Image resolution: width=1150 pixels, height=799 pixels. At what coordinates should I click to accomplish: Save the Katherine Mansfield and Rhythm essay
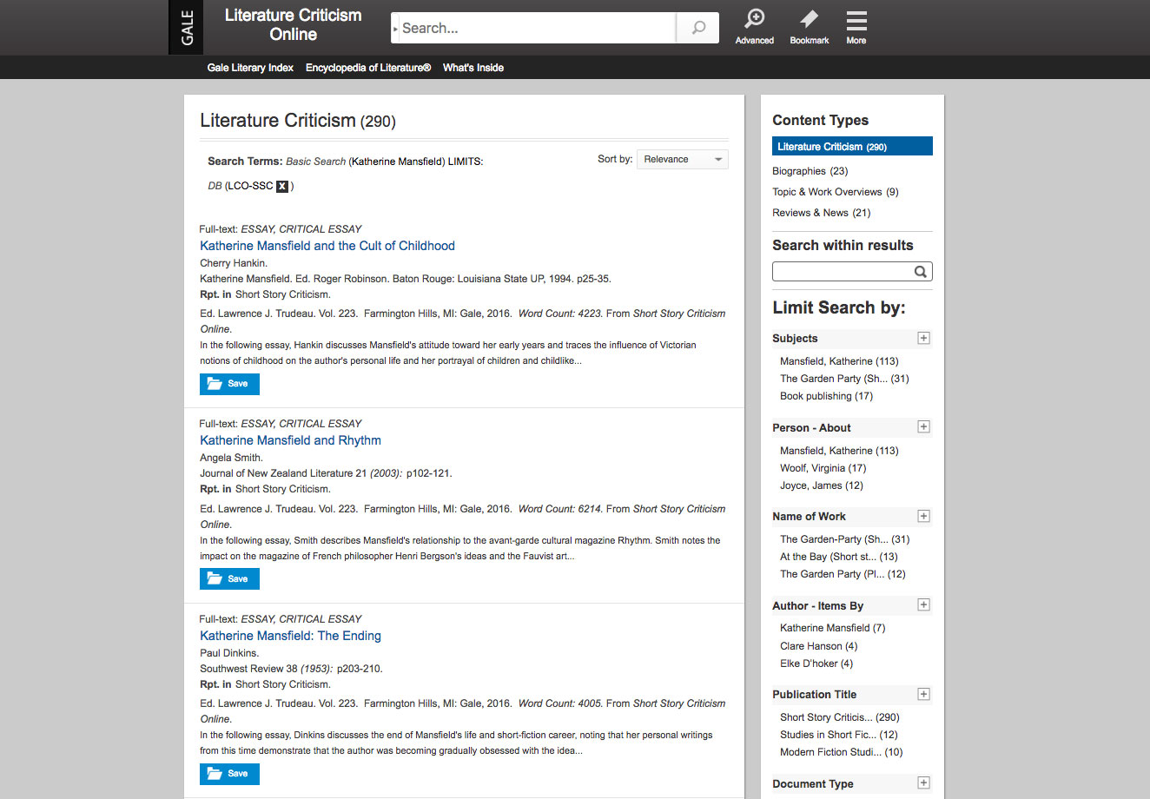[229, 579]
